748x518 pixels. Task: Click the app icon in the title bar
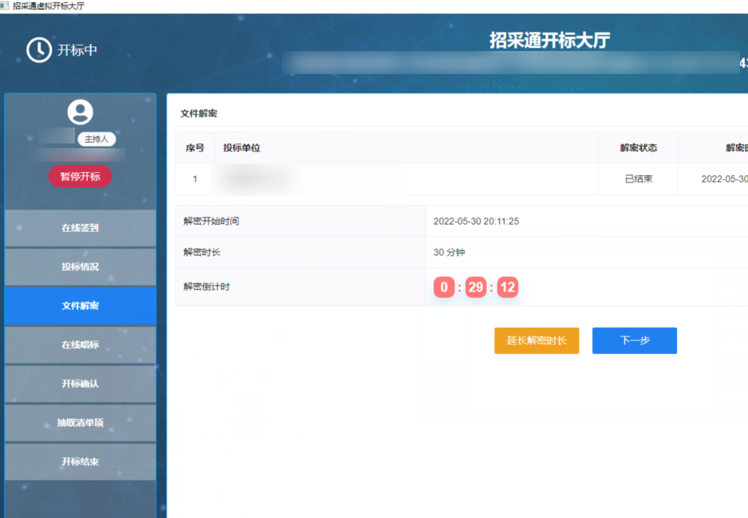pyautogui.click(x=5, y=6)
